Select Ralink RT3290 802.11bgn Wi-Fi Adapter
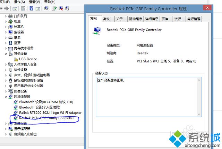The height and width of the screenshot is (149, 222). point(50,113)
